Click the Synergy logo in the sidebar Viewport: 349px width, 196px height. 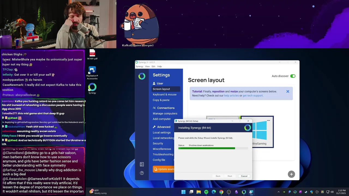[142, 76]
